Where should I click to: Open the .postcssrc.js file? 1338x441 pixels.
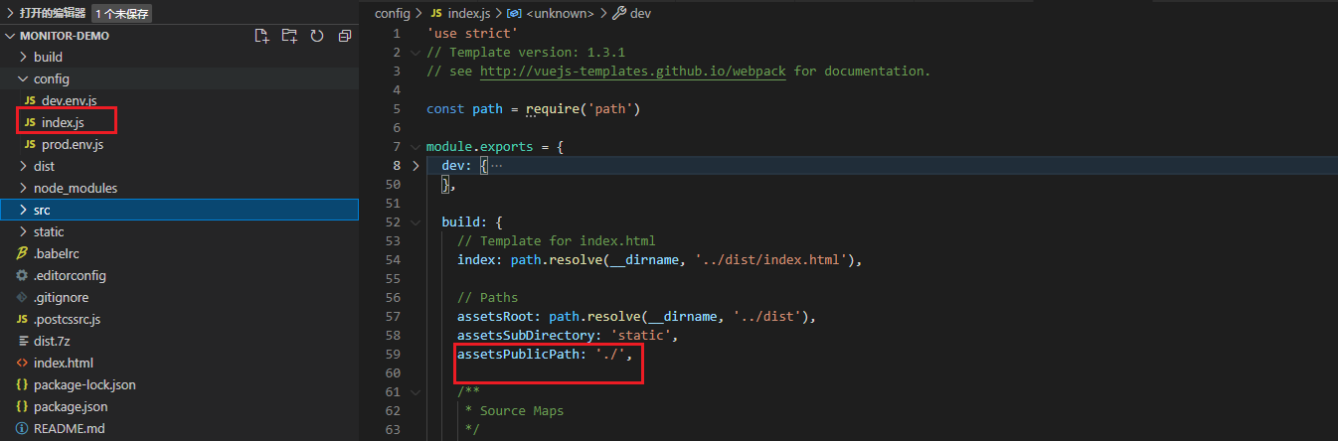(68, 320)
